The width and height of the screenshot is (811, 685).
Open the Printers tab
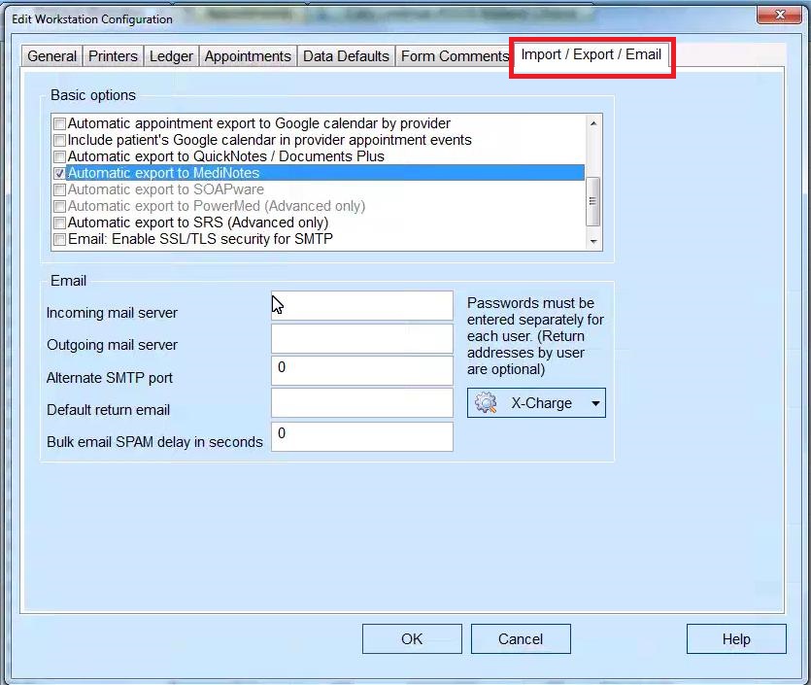pos(113,56)
